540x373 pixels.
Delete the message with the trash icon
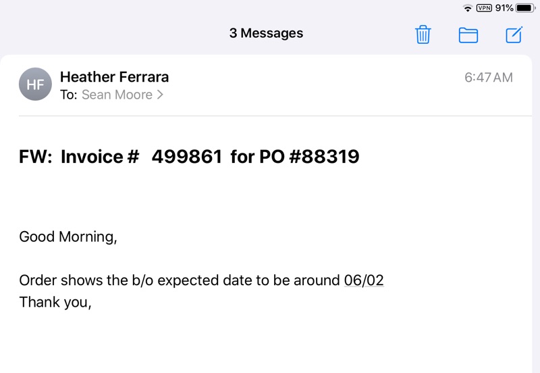pyautogui.click(x=423, y=34)
